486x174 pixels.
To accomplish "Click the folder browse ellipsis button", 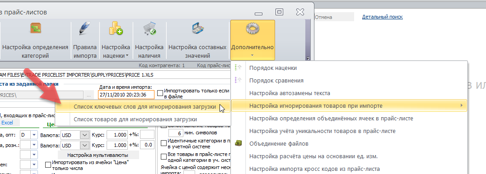I will pyautogui.click(x=89, y=95).
